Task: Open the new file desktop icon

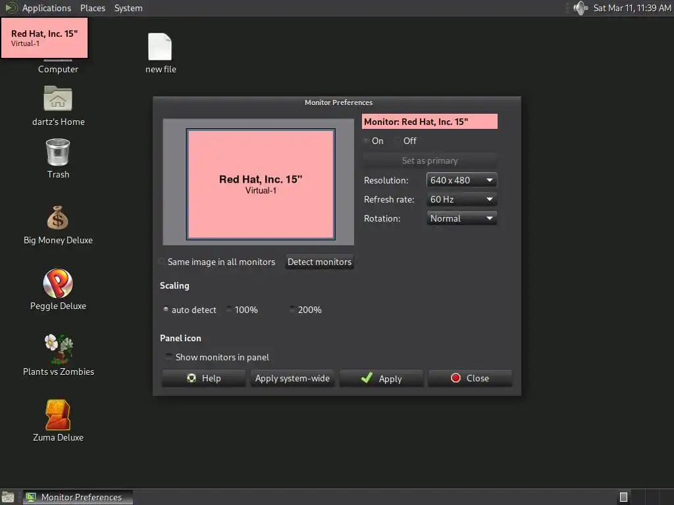Action: point(160,47)
